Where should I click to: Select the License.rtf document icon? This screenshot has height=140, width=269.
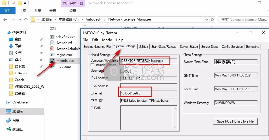pos(52,43)
